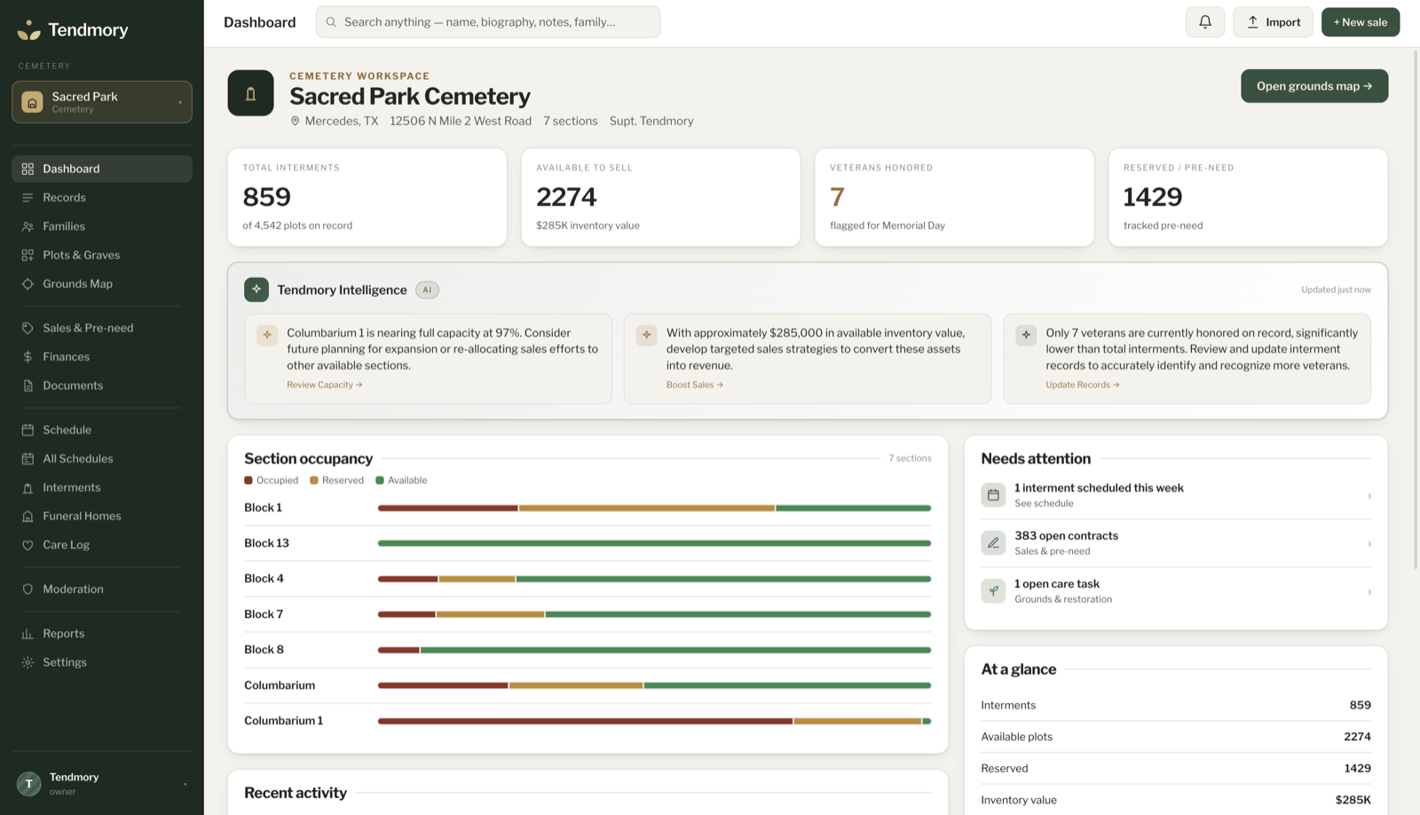Focus the Search anything input field

488,22
